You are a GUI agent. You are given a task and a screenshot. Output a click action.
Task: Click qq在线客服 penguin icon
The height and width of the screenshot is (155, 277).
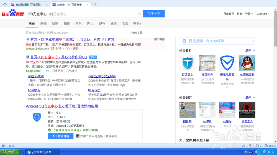click(247, 63)
